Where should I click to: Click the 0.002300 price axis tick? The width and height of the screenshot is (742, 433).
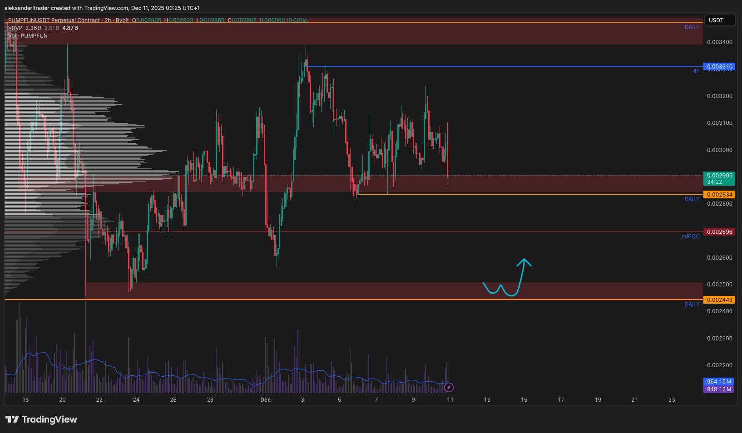tap(719, 339)
